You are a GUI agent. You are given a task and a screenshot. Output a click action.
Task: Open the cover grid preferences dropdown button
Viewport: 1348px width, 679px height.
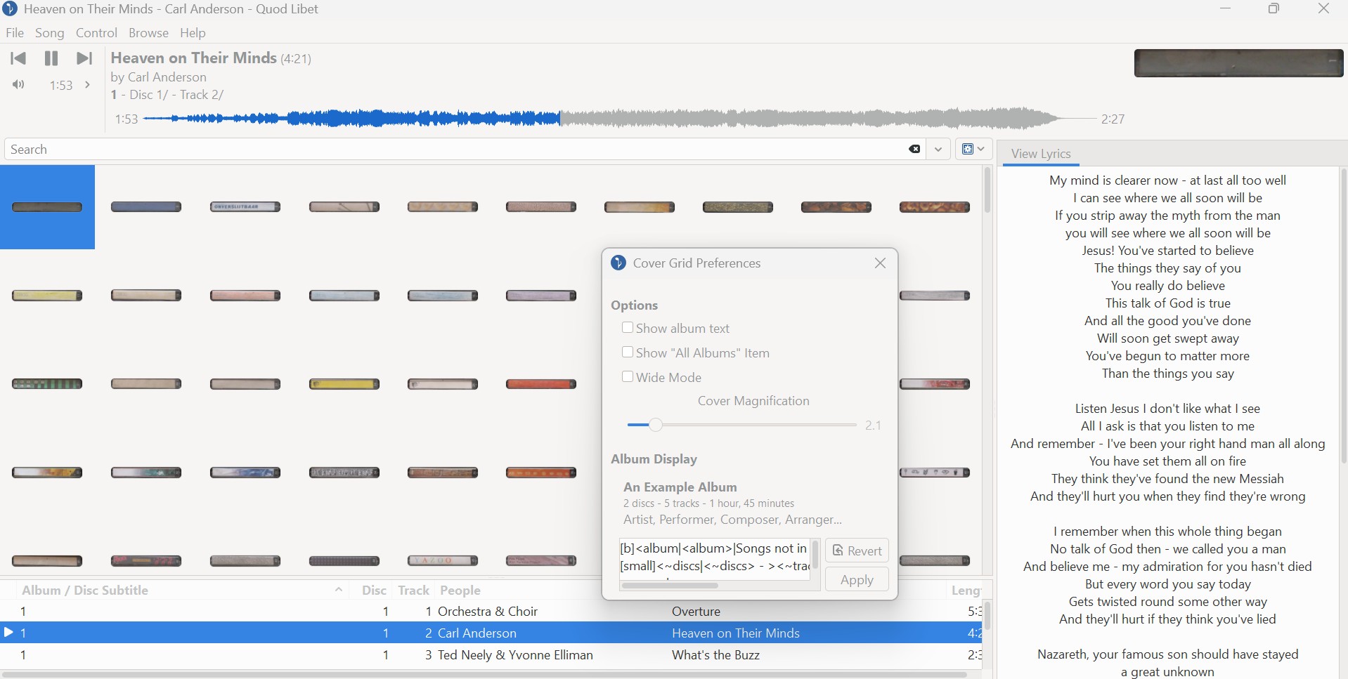[x=973, y=149]
